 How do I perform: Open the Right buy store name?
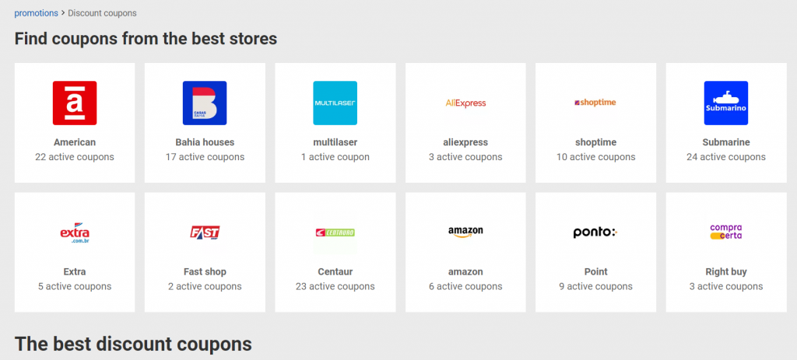[726, 271]
